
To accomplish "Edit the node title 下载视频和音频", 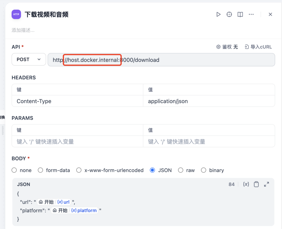I will [46, 14].
